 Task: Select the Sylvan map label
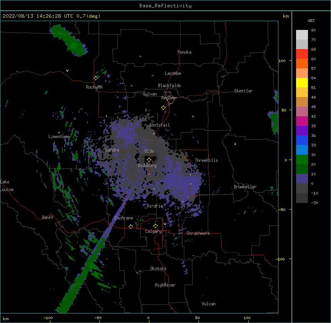[150, 94]
